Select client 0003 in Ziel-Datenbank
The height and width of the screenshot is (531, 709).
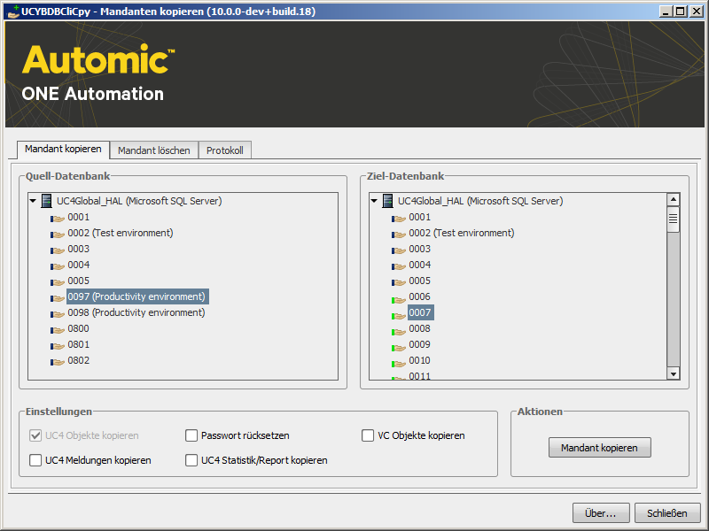(x=419, y=249)
